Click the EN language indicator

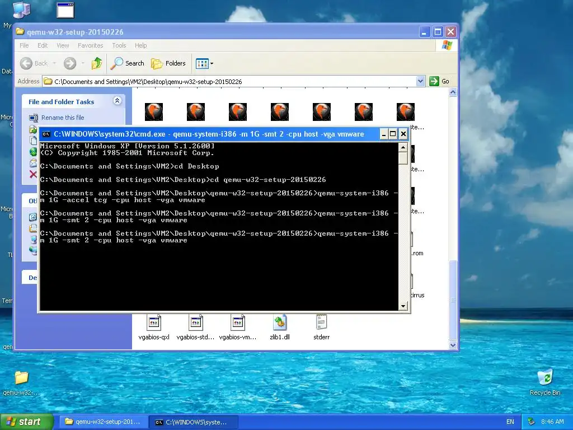coord(510,422)
